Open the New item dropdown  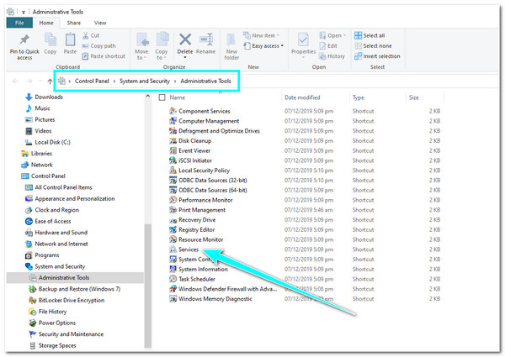(278, 35)
